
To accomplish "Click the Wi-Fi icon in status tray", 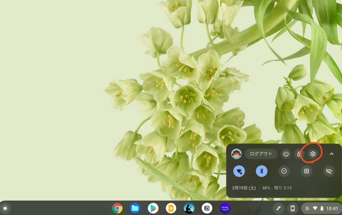I will (x=315, y=208).
